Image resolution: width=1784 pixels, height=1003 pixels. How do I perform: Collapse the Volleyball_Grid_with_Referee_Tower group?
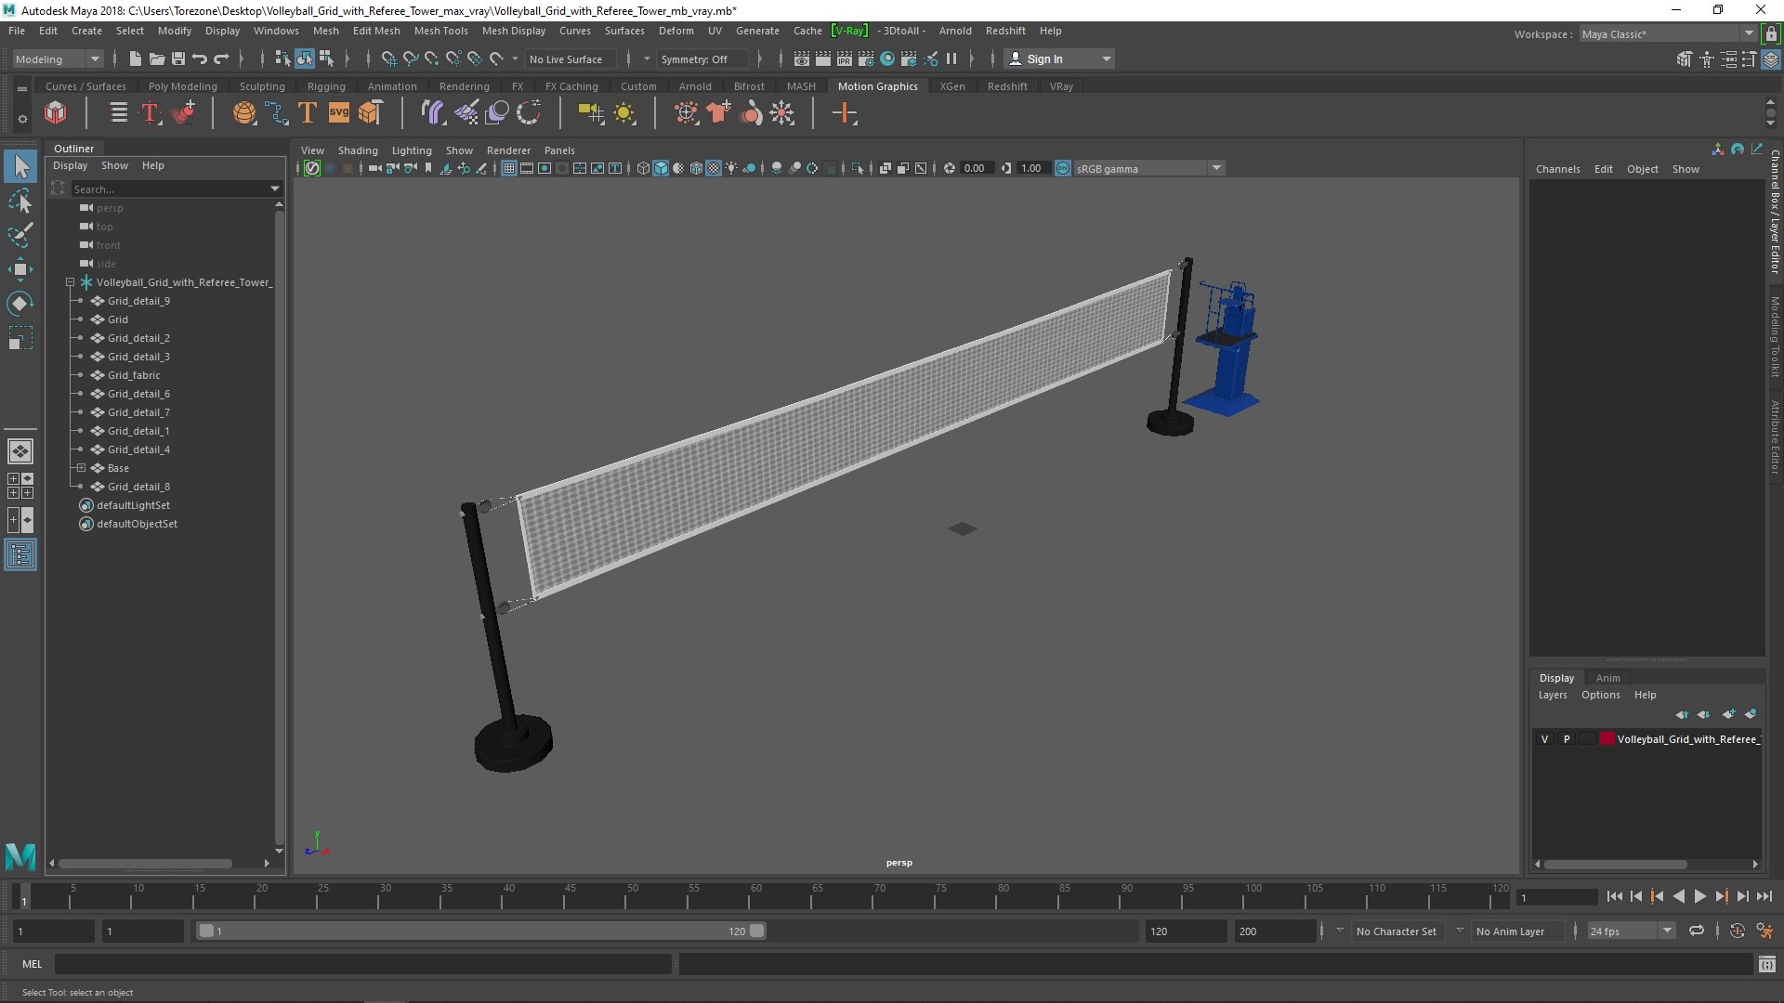click(x=70, y=281)
